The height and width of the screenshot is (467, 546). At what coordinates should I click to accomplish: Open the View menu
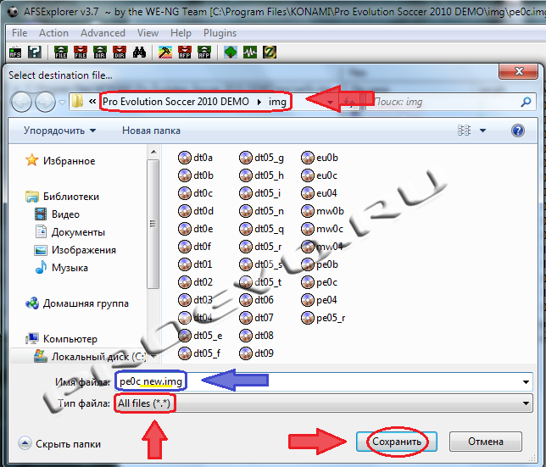(x=148, y=33)
